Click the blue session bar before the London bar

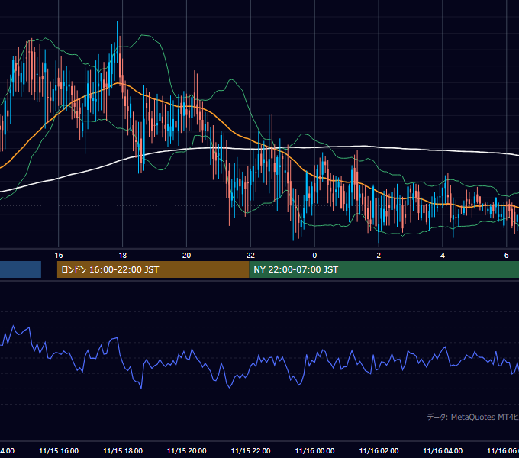coord(21,269)
